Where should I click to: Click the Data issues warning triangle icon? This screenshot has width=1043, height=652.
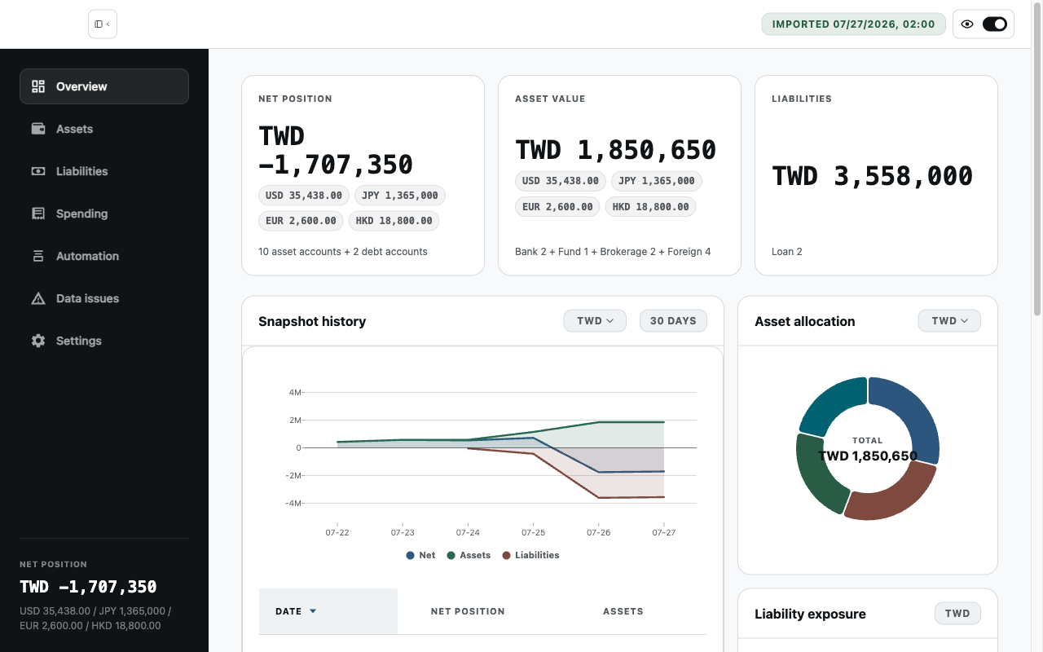(x=38, y=298)
